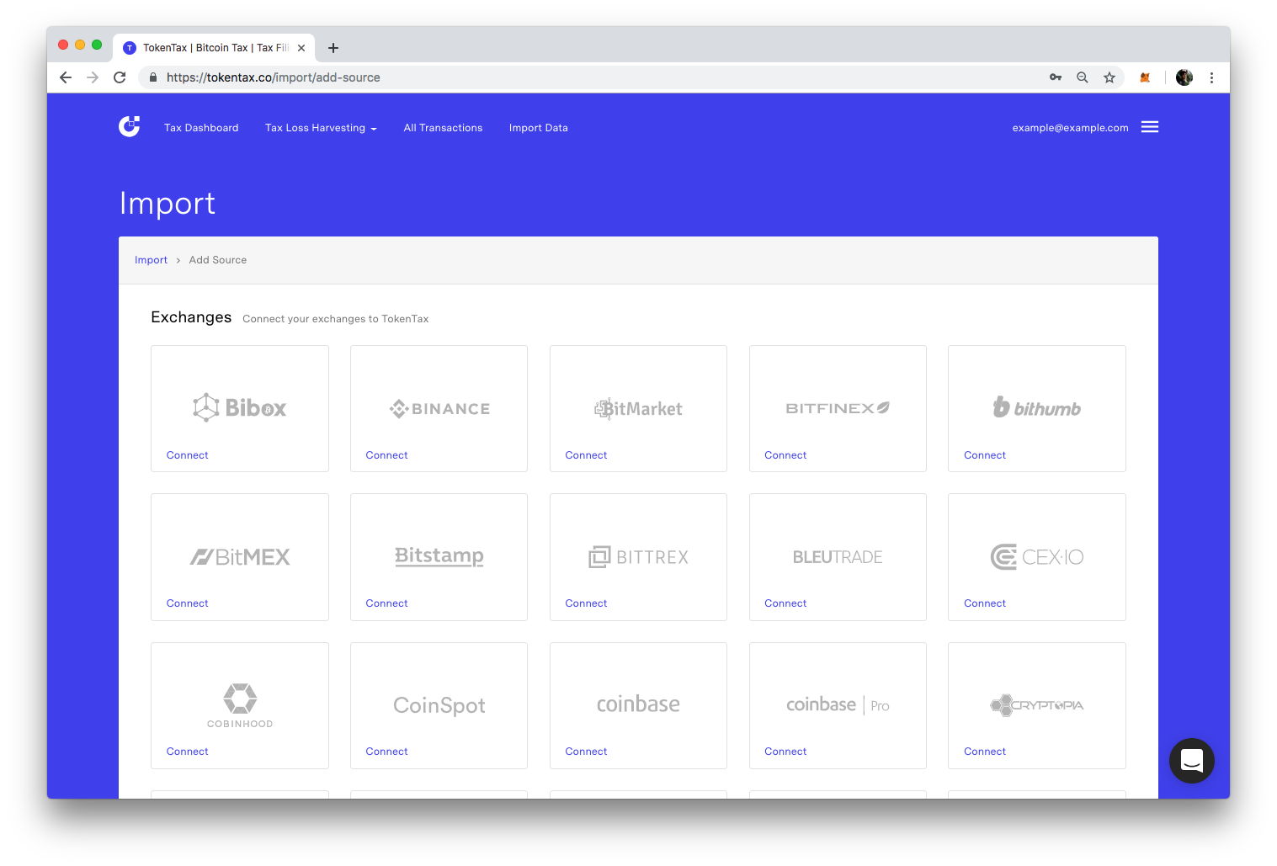
Task: Connect the plain coinbase exchange
Action: pos(586,752)
